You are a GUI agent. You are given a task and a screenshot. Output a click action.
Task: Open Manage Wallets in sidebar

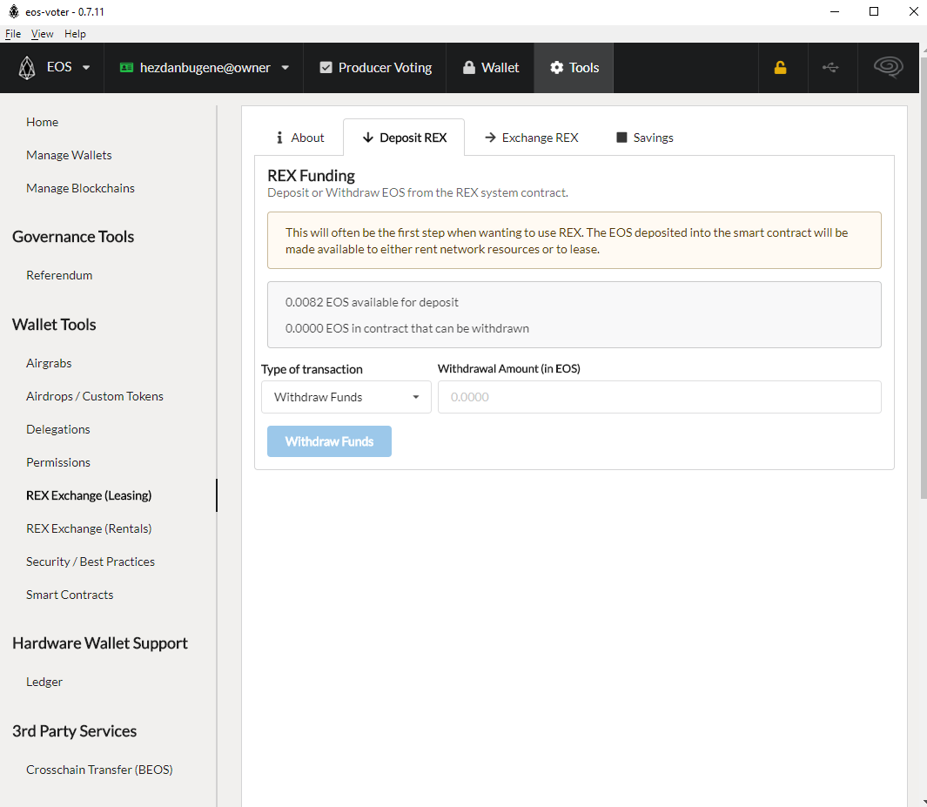[69, 155]
